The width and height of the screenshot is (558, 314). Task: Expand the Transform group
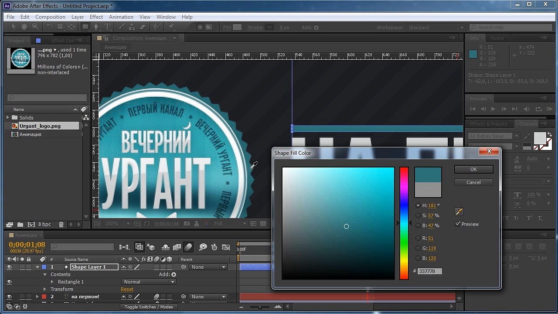coord(45,289)
